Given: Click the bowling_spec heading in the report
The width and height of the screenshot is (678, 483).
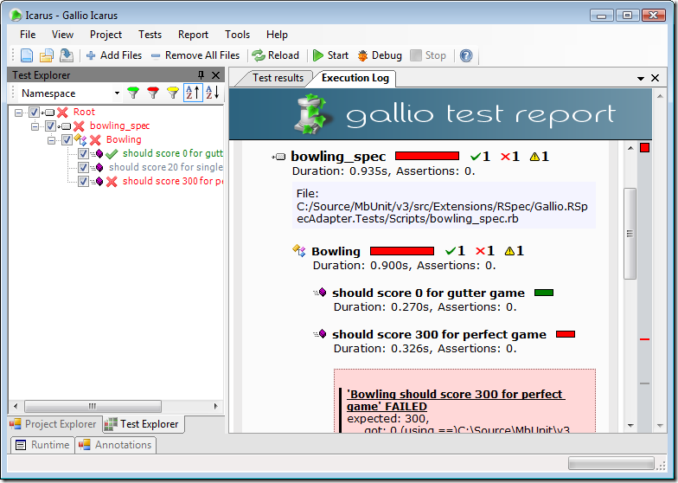Looking at the screenshot, I should [338, 156].
